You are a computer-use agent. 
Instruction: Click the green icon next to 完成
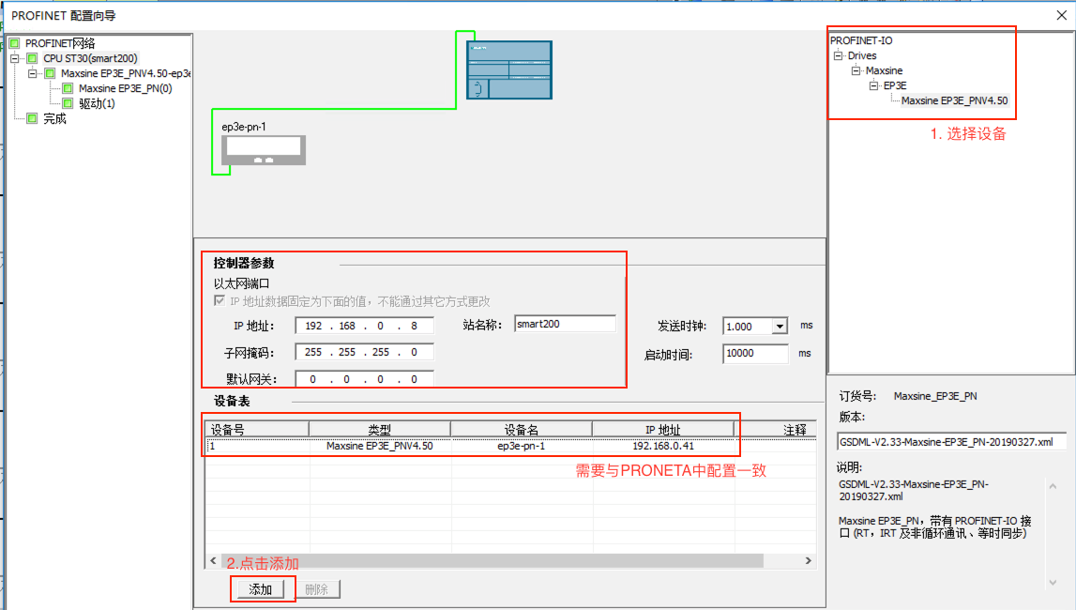point(33,118)
